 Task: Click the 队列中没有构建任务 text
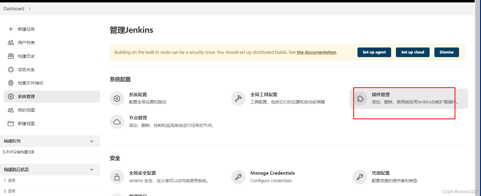point(19,152)
